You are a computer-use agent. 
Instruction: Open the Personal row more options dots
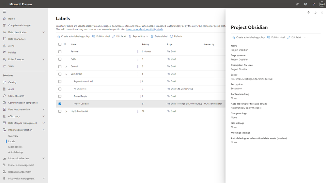point(138,51)
